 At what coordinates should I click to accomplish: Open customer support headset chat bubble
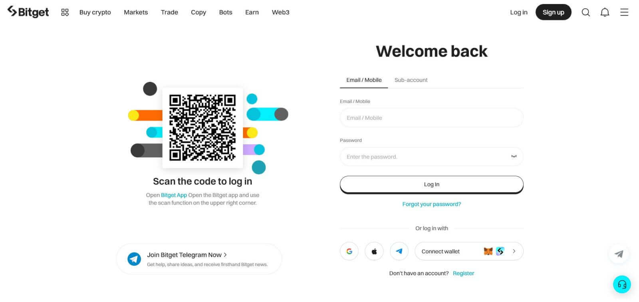pyautogui.click(x=622, y=284)
